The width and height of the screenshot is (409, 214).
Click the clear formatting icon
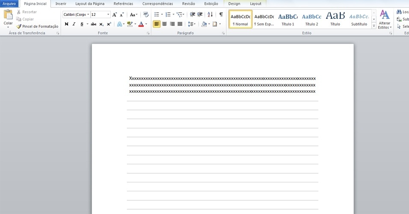point(146,15)
